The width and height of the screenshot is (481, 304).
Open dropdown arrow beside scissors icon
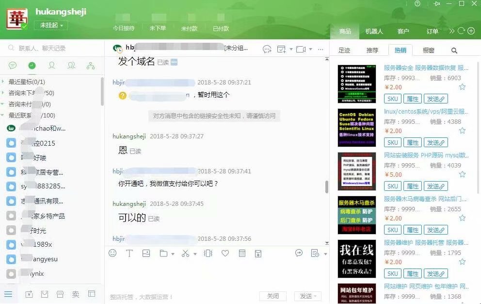195,254
